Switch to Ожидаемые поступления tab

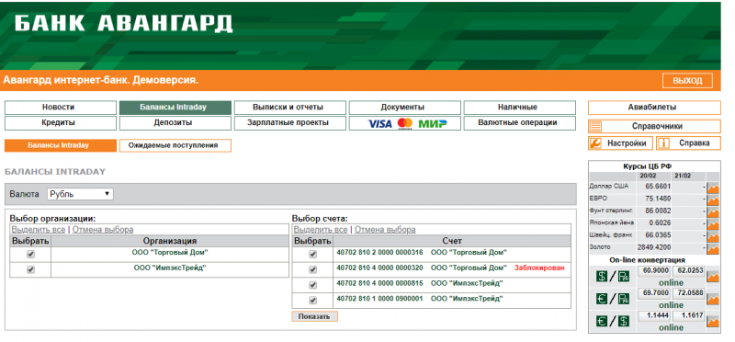pos(175,145)
